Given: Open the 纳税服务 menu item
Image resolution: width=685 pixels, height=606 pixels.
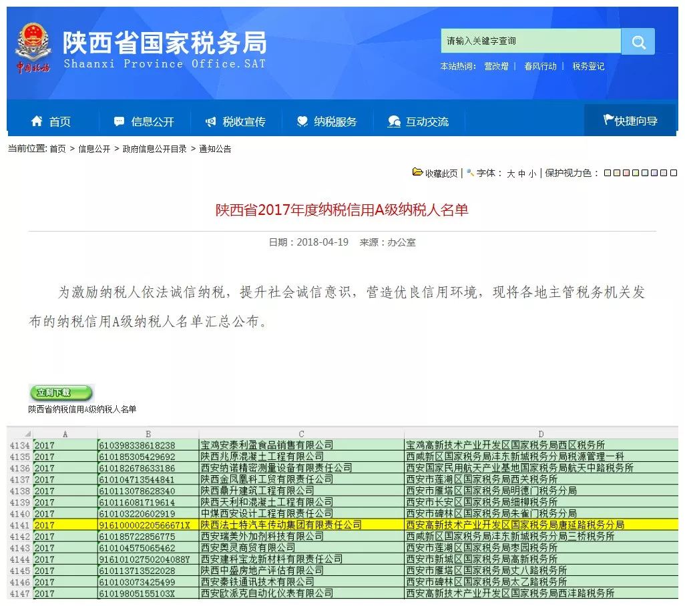Looking at the screenshot, I should coord(326,121).
